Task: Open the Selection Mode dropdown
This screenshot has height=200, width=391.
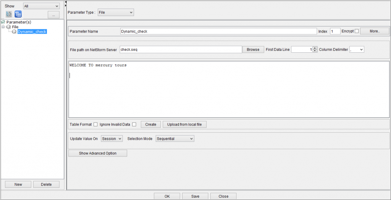Action: click(x=175, y=139)
